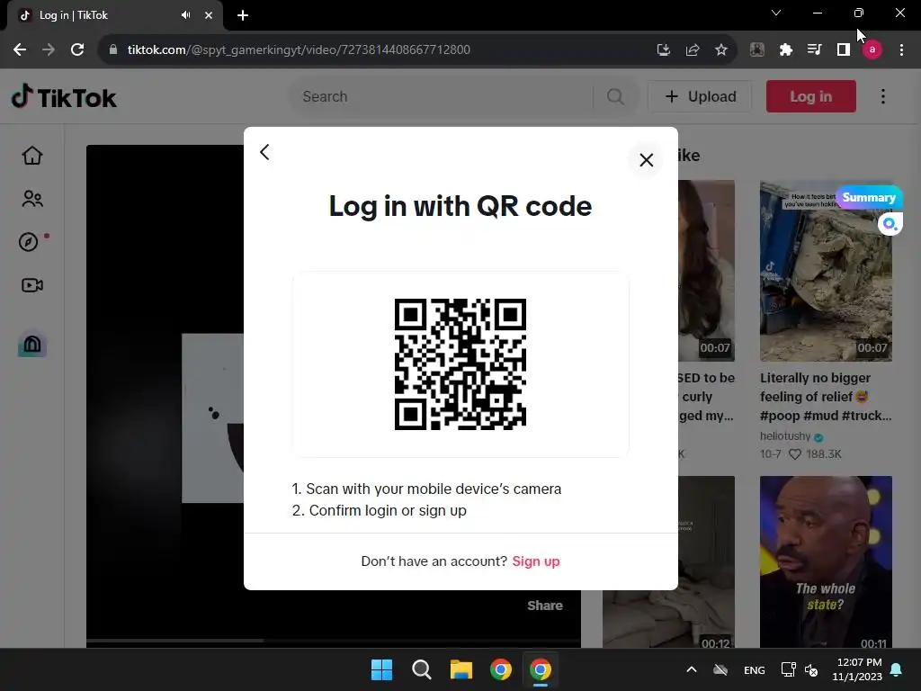Click Share on the video
The height and width of the screenshot is (691, 921).
coord(544,606)
